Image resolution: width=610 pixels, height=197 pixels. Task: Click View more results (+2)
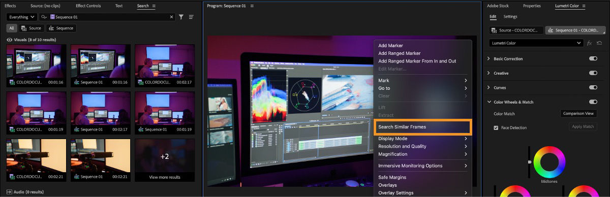[x=165, y=160]
